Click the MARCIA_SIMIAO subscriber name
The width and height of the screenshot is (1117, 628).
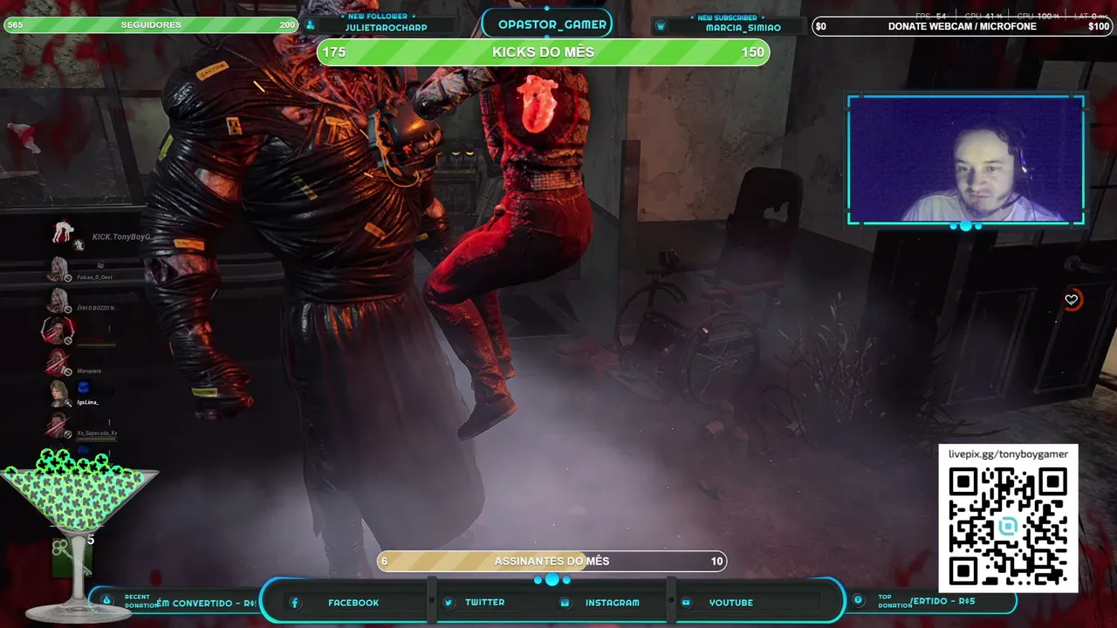[744, 28]
